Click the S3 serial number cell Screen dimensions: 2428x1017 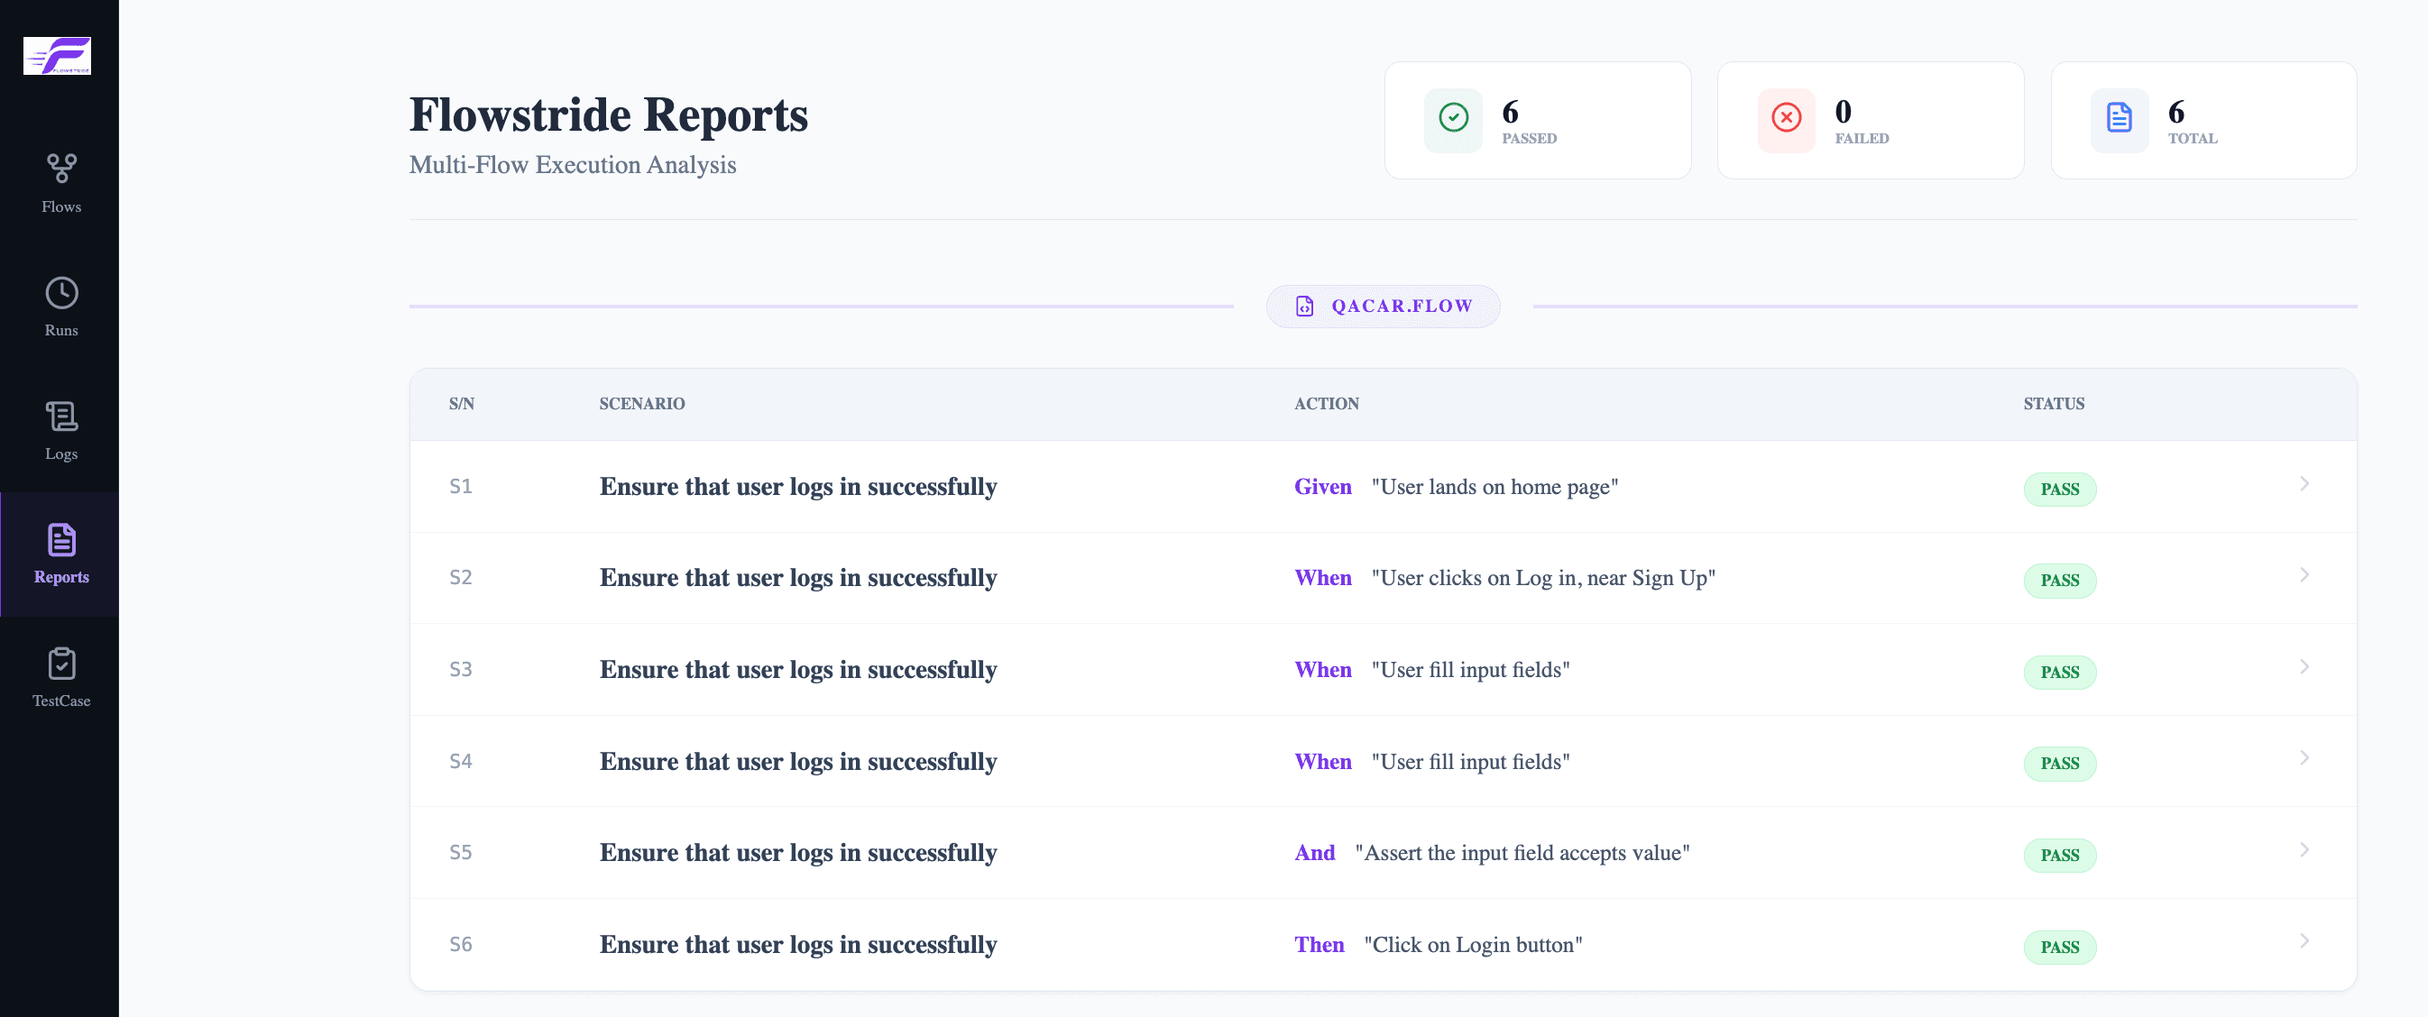(x=461, y=669)
